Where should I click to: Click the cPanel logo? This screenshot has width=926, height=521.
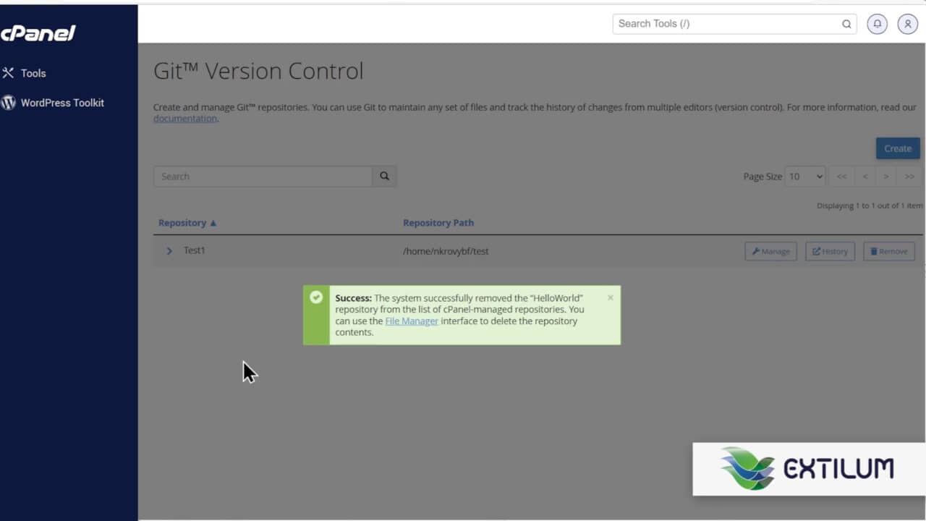40,33
